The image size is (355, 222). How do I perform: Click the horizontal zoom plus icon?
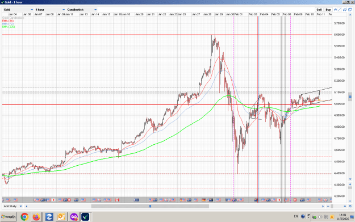tap(345, 206)
